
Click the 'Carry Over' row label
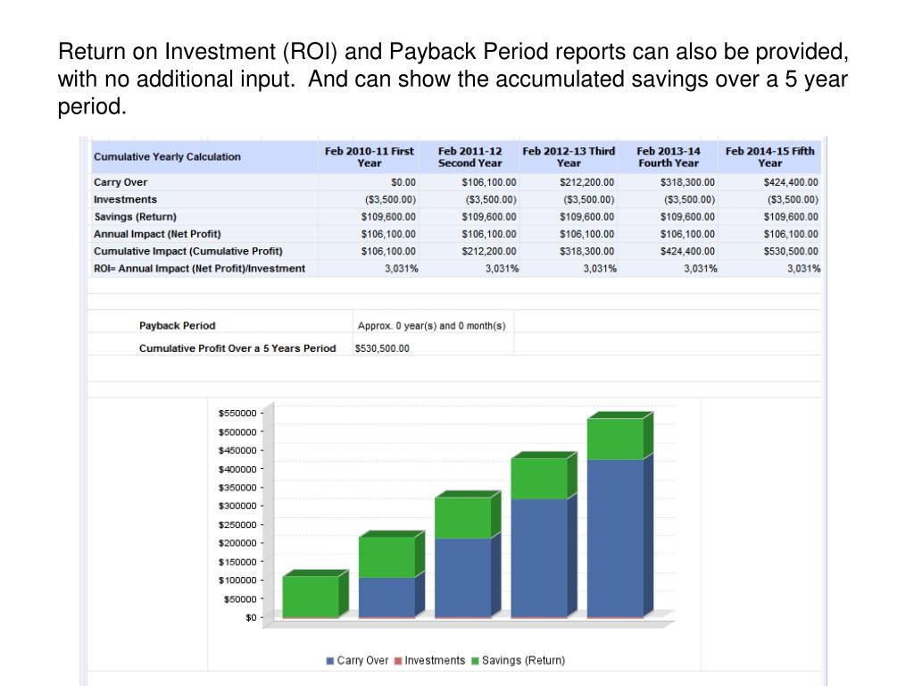[120, 182]
